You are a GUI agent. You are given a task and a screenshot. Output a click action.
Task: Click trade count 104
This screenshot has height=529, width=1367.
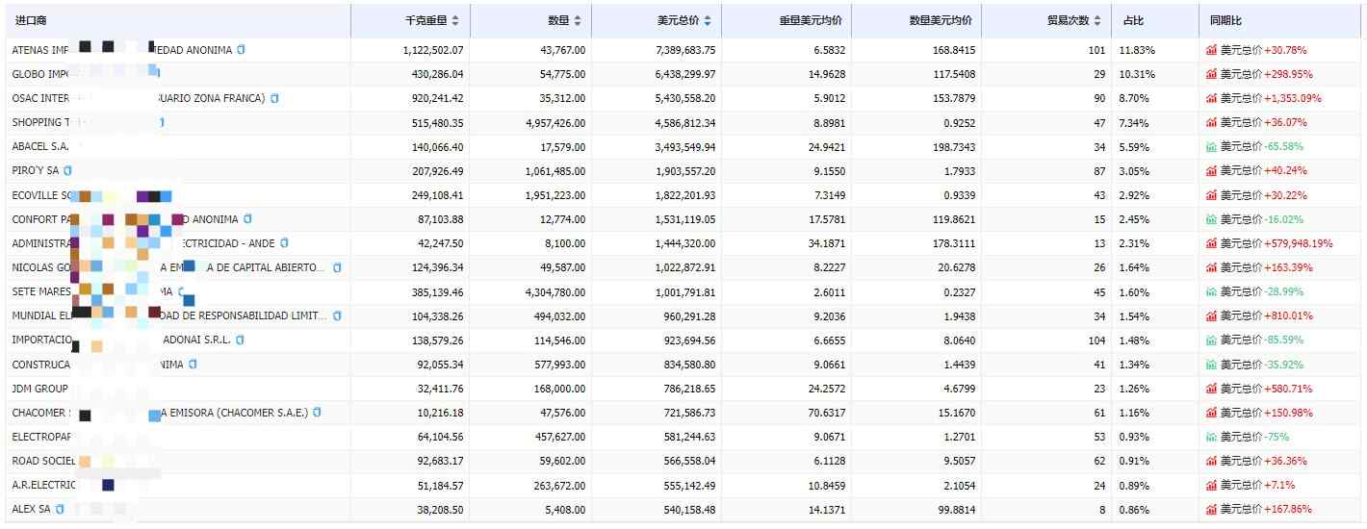pyautogui.click(x=1096, y=340)
